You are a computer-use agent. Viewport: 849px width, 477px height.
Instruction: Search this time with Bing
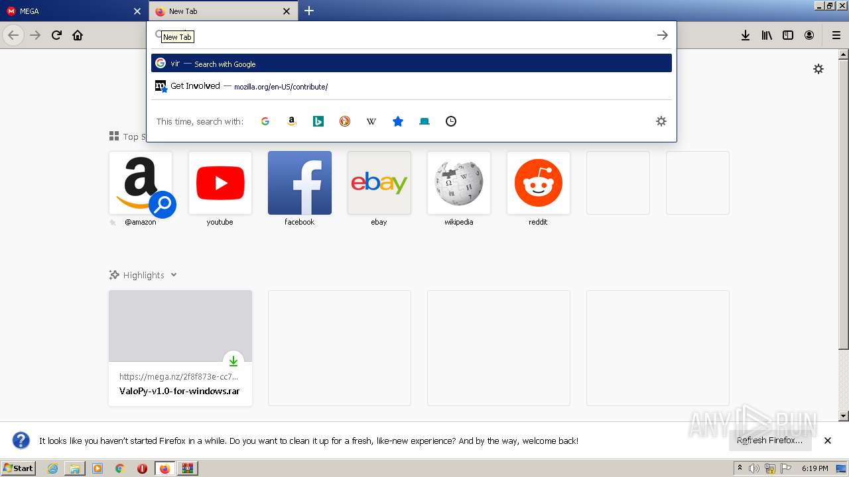pyautogui.click(x=318, y=121)
